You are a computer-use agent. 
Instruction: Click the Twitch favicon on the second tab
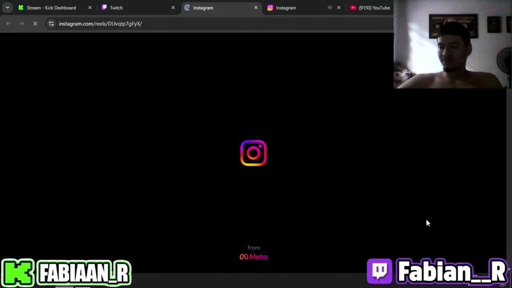click(104, 8)
